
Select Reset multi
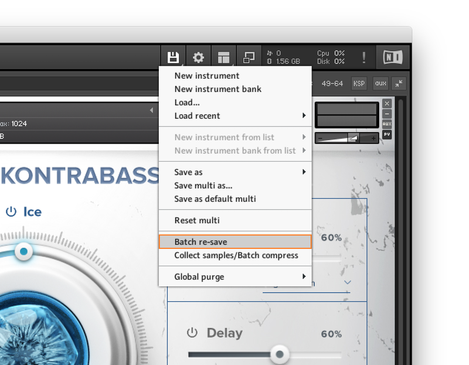coord(236,220)
